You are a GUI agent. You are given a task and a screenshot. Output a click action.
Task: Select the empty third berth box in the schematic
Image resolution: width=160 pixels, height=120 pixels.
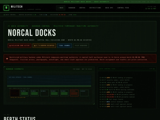(x=44, y=93)
